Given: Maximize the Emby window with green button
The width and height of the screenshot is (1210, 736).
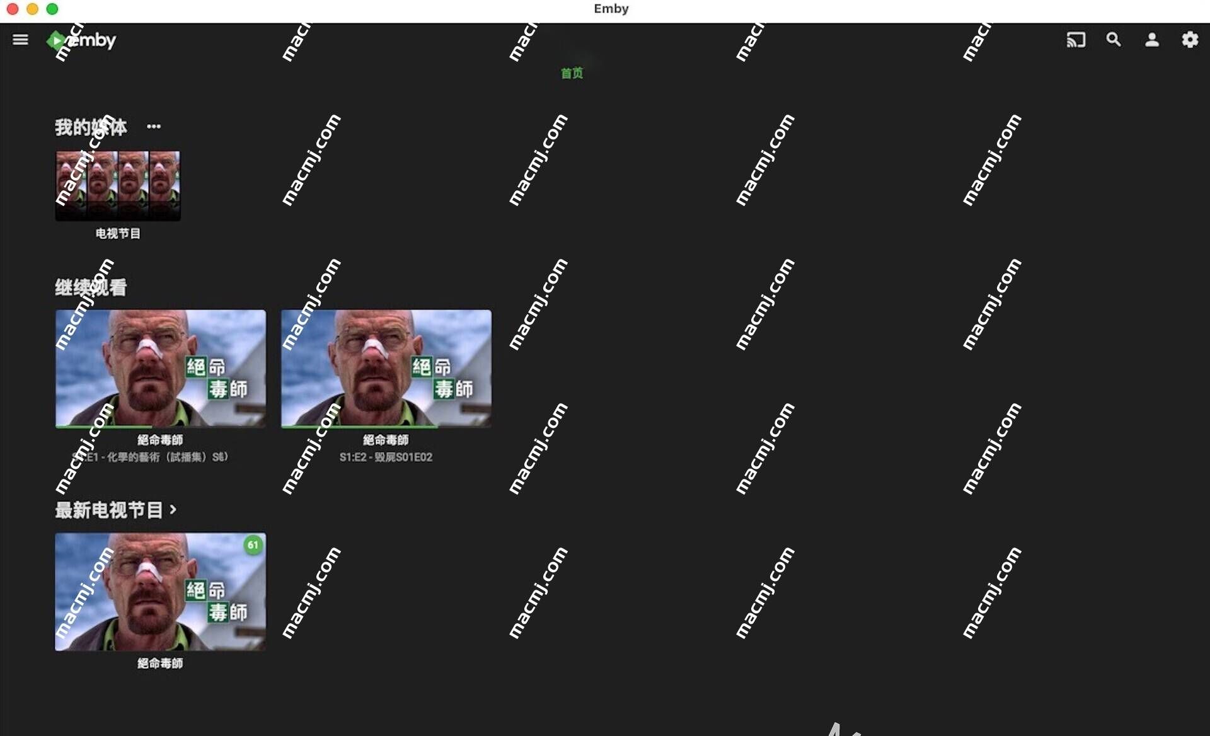Looking at the screenshot, I should pos(52,9).
